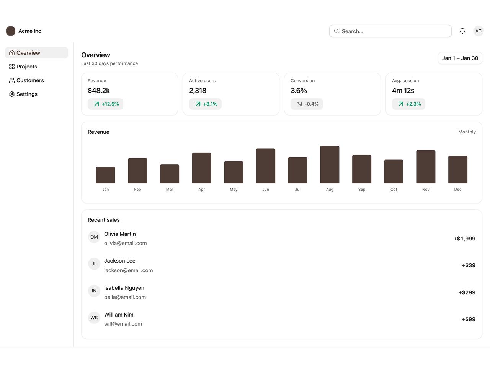Image resolution: width=490 pixels, height=367 pixels.
Task: Click the up arrow in Avg. session badge
Action: 401,104
